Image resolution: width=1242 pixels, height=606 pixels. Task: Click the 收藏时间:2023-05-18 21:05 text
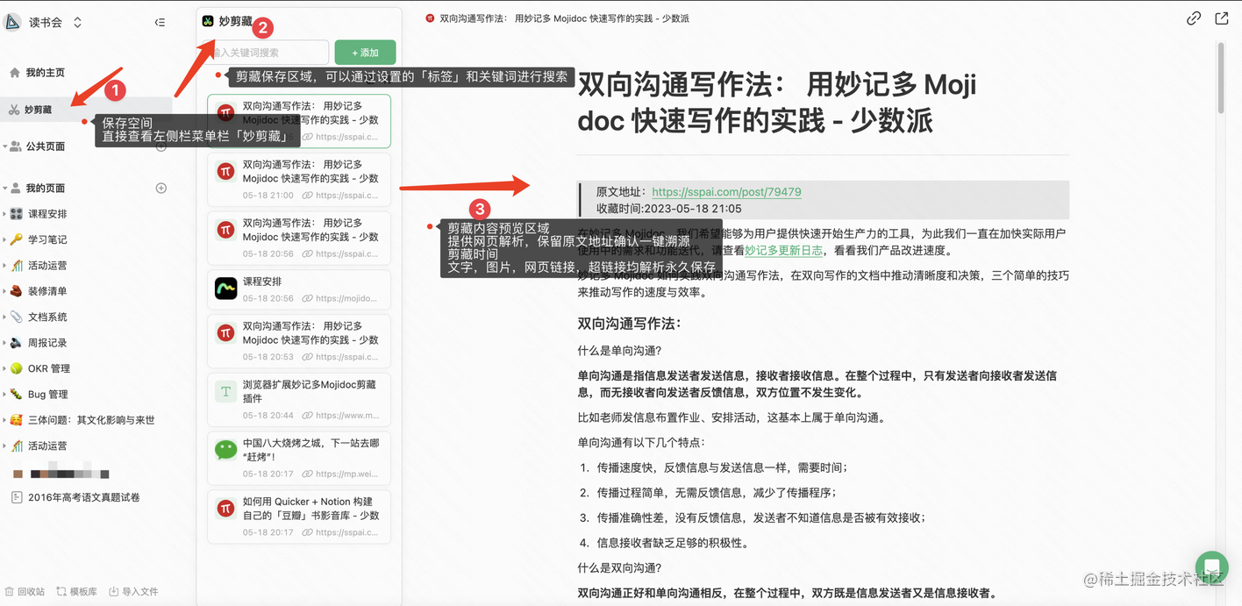[x=668, y=209]
